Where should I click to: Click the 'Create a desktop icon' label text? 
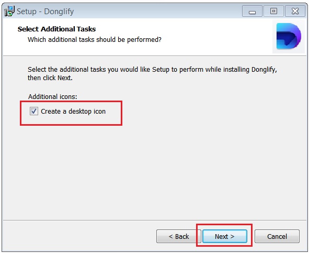pos(73,112)
